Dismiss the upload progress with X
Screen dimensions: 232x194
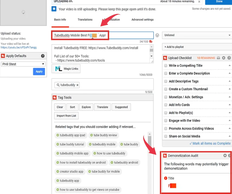(x=199, y=2)
